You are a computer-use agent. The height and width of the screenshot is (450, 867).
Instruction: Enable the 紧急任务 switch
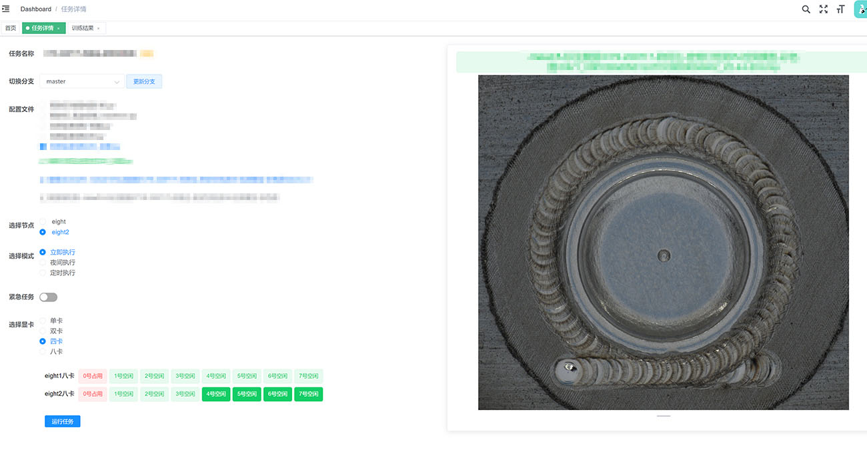click(49, 297)
